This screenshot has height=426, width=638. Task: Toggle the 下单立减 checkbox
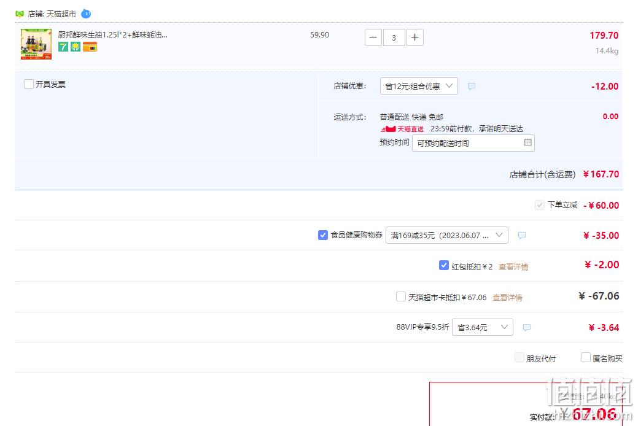click(540, 205)
